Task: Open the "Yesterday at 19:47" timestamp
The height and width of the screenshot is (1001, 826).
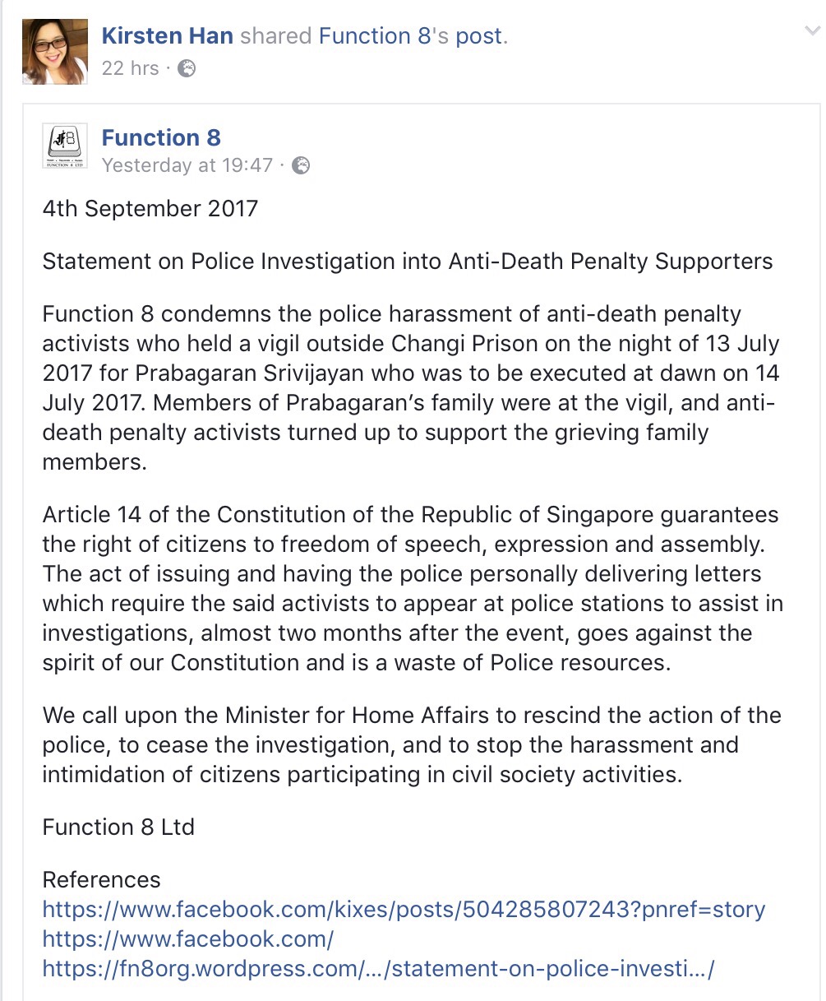Action: [x=187, y=165]
